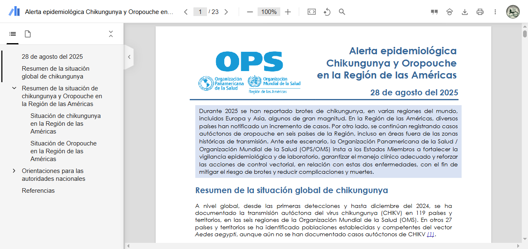
Task: Download the PDF document
Action: coord(465,12)
